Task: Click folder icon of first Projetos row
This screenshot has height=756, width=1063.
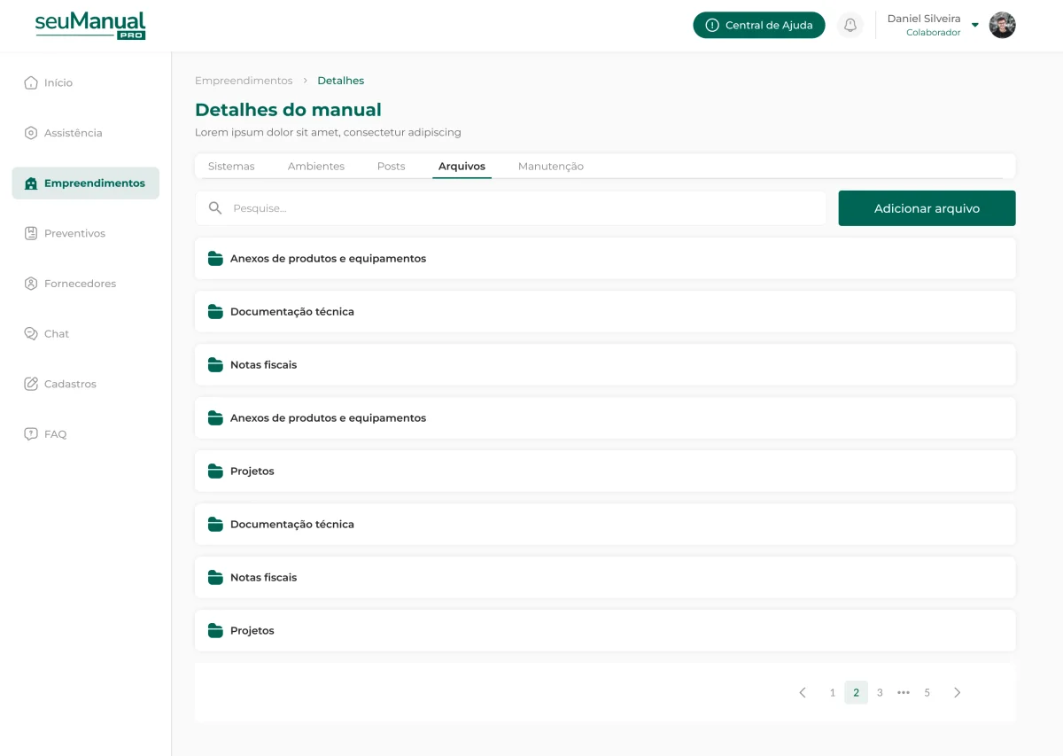Action: click(x=215, y=471)
